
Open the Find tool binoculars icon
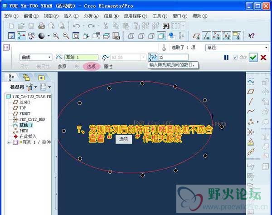point(166,26)
